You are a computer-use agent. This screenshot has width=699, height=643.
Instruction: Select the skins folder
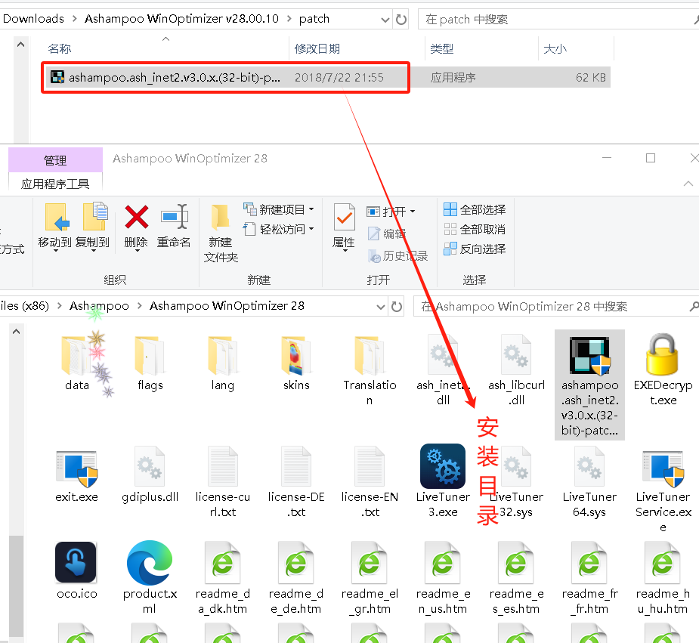pyautogui.click(x=296, y=363)
